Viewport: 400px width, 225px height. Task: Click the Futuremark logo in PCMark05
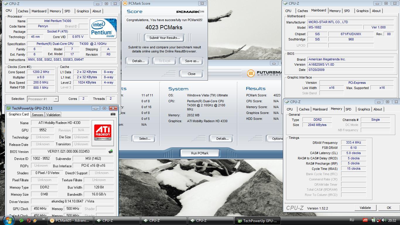tap(264, 73)
